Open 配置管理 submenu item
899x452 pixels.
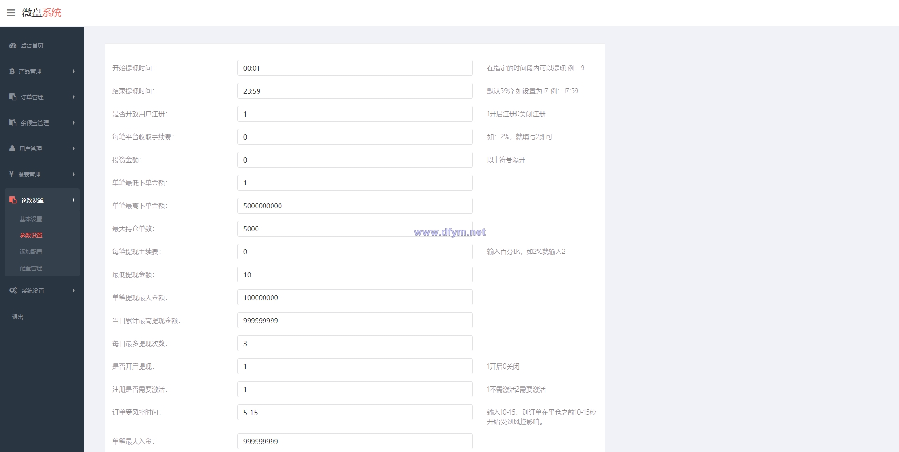point(31,268)
